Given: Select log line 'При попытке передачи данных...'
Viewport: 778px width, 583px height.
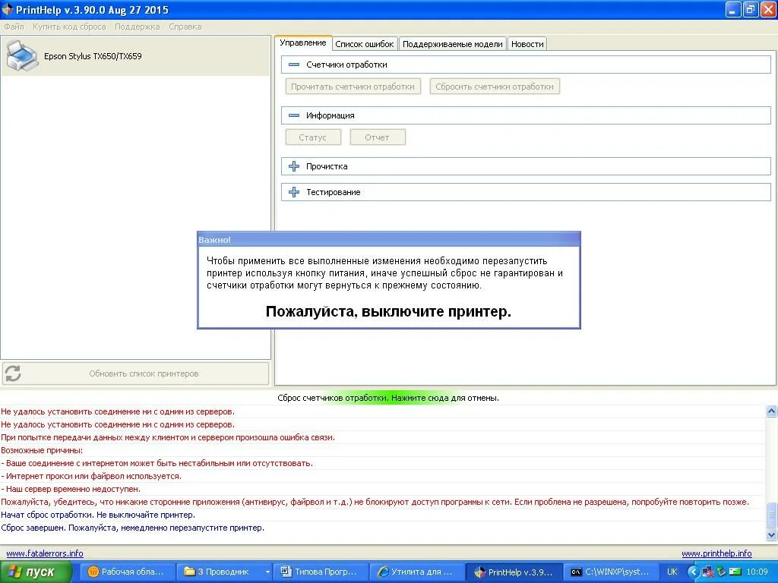Looking at the screenshot, I should (x=168, y=437).
